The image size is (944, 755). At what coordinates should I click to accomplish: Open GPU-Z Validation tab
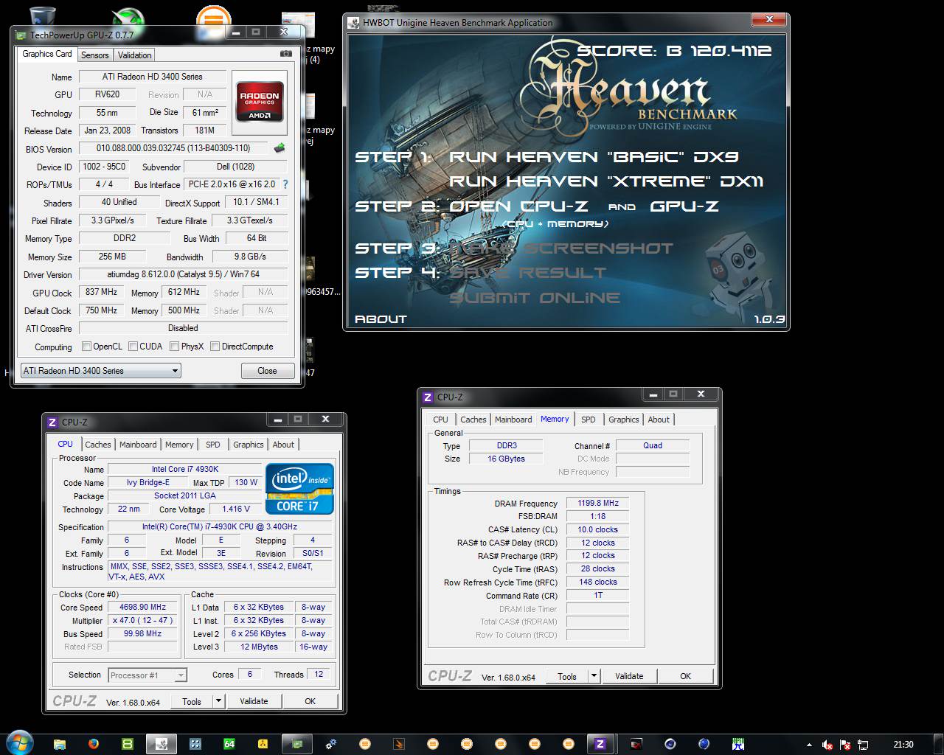point(134,55)
